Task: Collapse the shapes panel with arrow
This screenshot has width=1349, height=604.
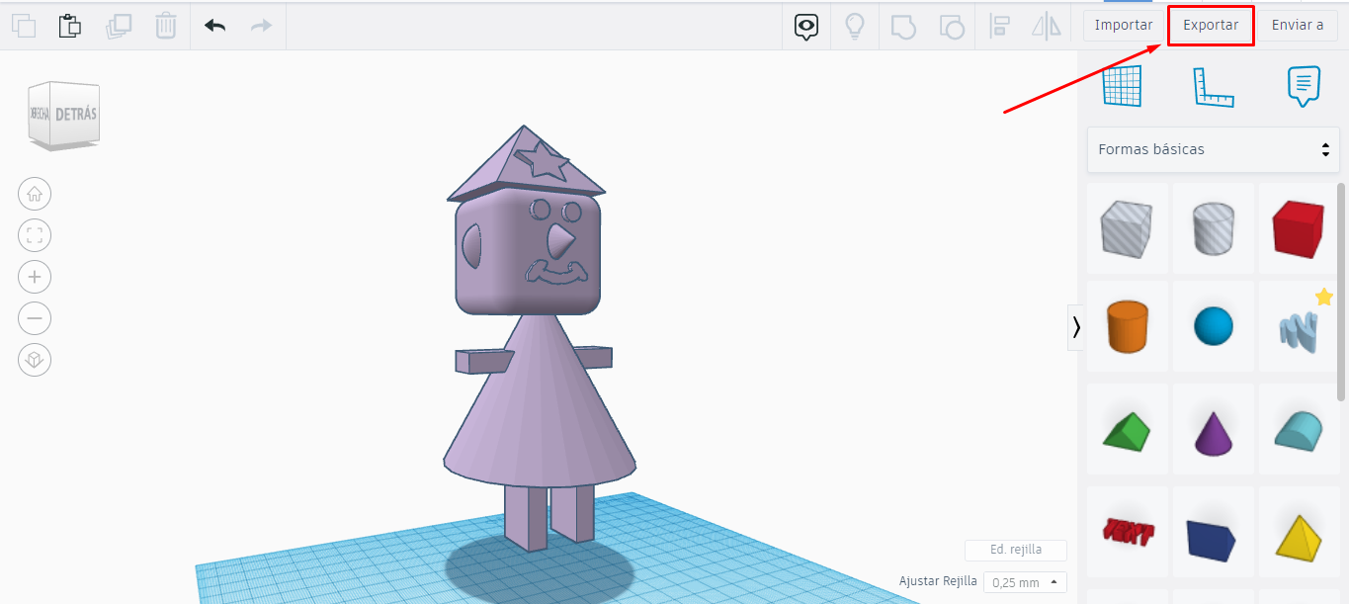Action: [x=1075, y=327]
